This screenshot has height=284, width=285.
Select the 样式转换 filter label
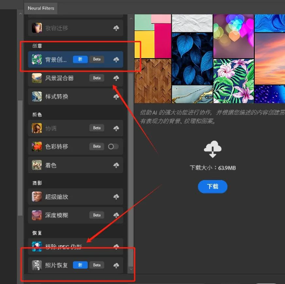pos(57,96)
